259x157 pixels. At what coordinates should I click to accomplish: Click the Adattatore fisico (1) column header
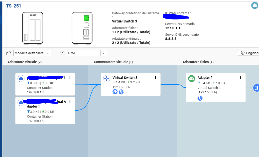198,62
